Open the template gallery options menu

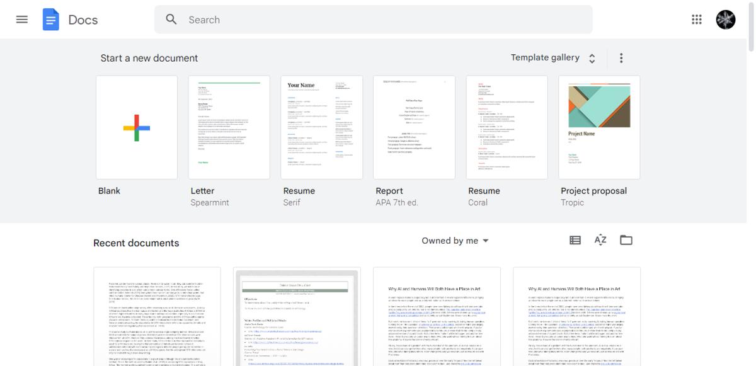click(621, 57)
